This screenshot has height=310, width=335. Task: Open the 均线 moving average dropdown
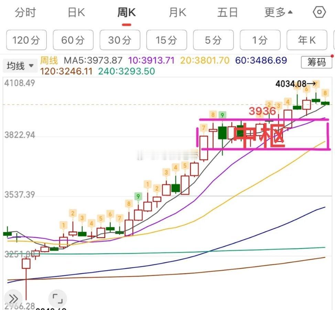click(x=20, y=66)
